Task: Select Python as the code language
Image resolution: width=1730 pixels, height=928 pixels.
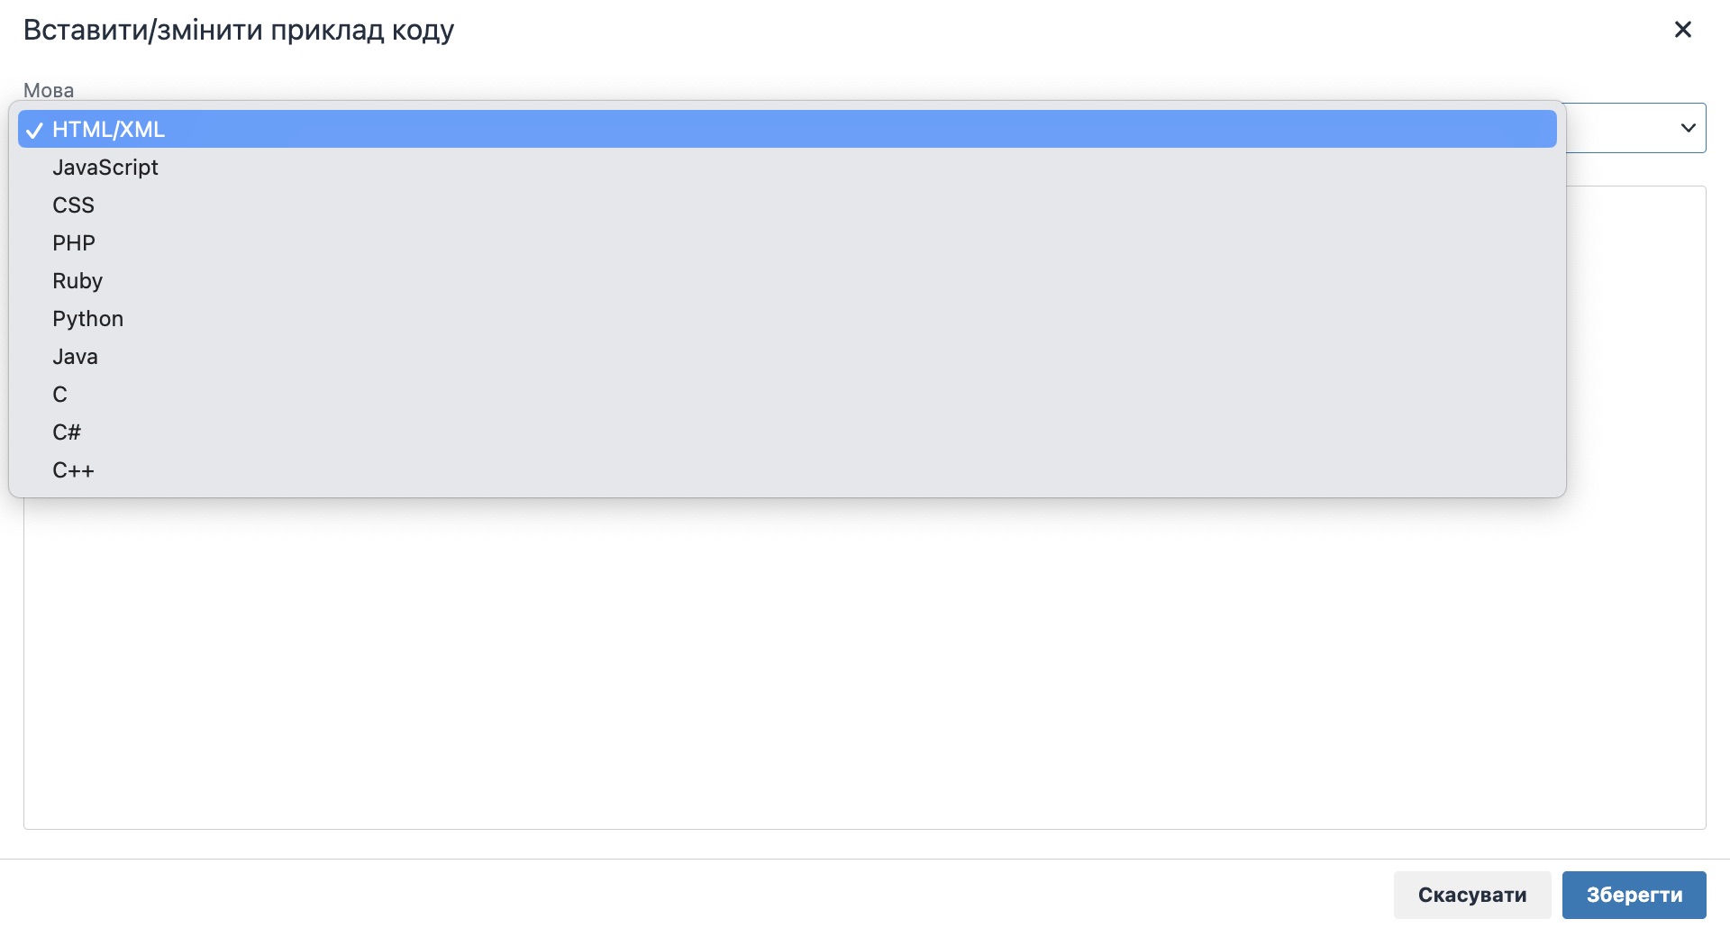Action: click(x=87, y=319)
